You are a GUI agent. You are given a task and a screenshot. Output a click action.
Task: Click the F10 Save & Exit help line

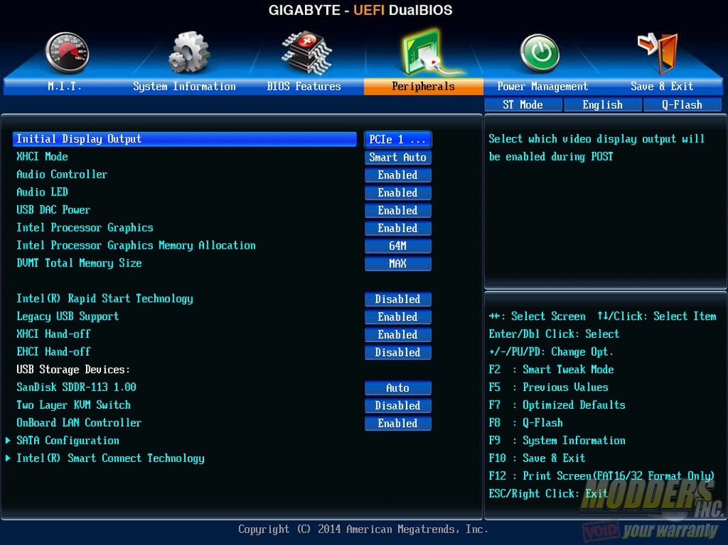(x=537, y=458)
